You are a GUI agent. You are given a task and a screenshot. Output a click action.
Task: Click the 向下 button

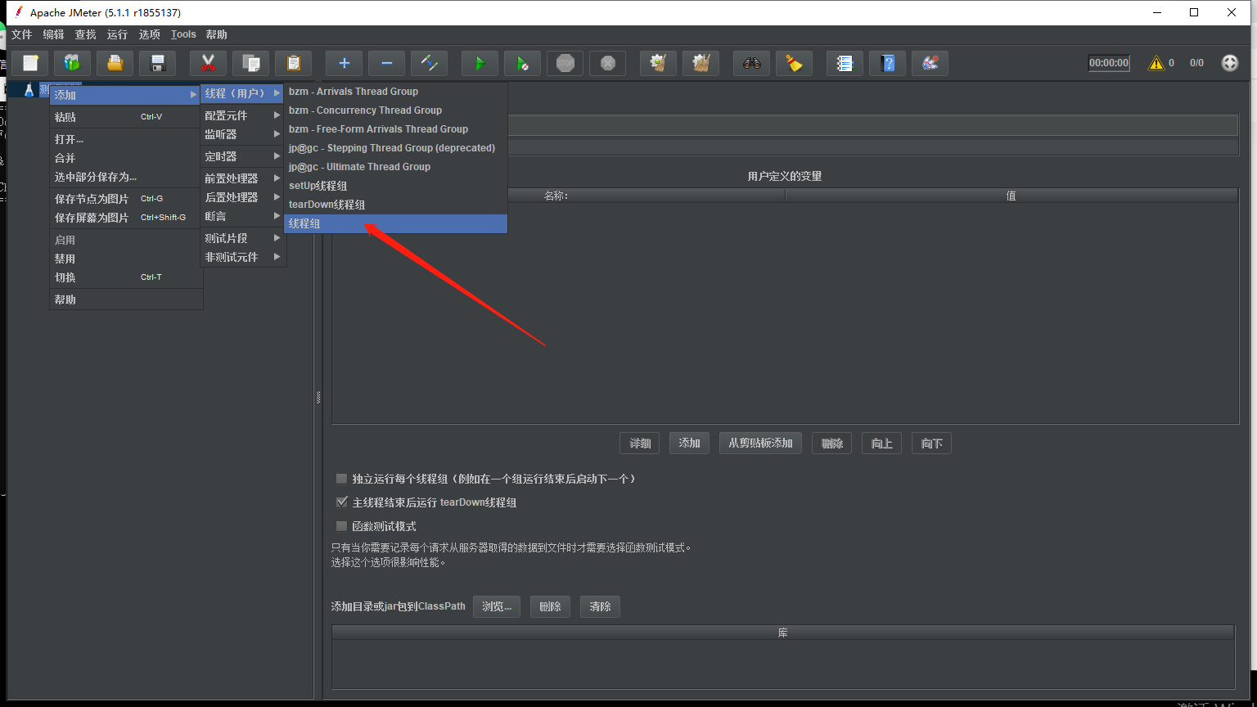(931, 444)
